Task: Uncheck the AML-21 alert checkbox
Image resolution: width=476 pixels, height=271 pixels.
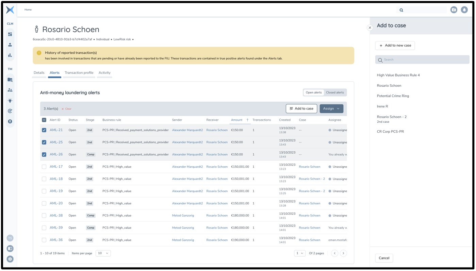Action: (x=44, y=130)
